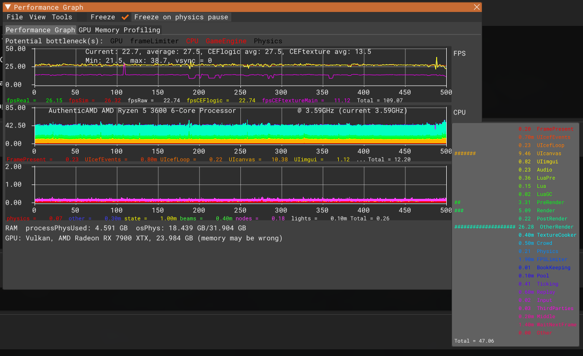Click Ticking legend entry

click(x=538, y=284)
